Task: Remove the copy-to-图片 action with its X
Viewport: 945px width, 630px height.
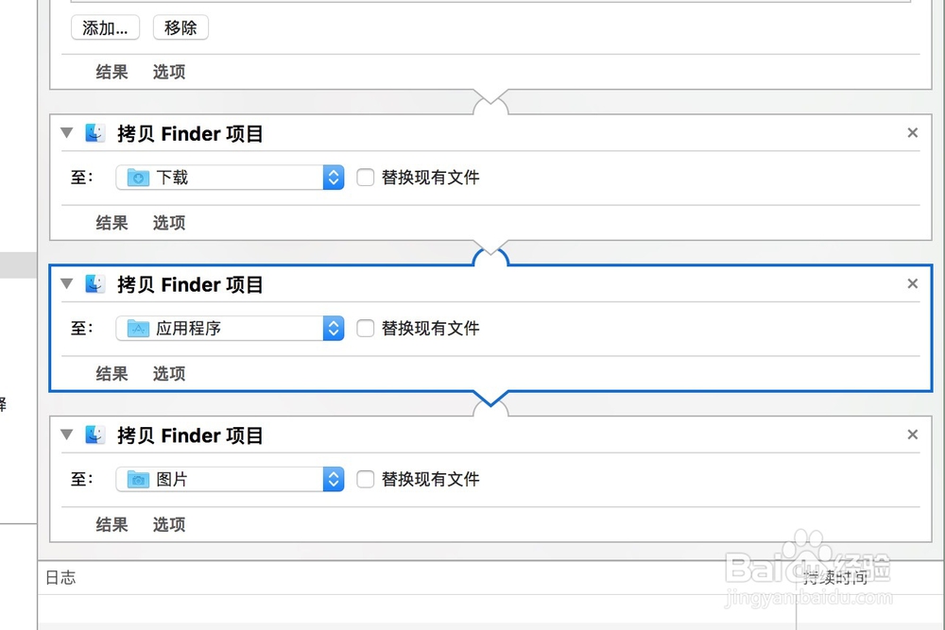Action: 912,435
